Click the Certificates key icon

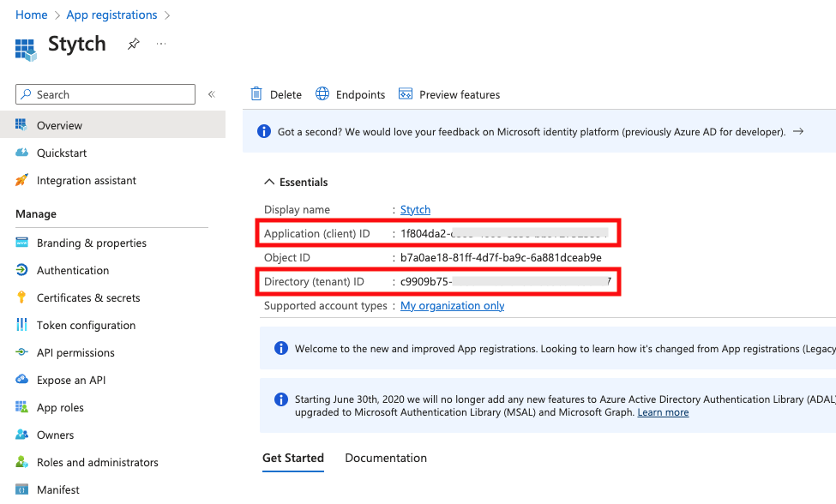click(21, 297)
